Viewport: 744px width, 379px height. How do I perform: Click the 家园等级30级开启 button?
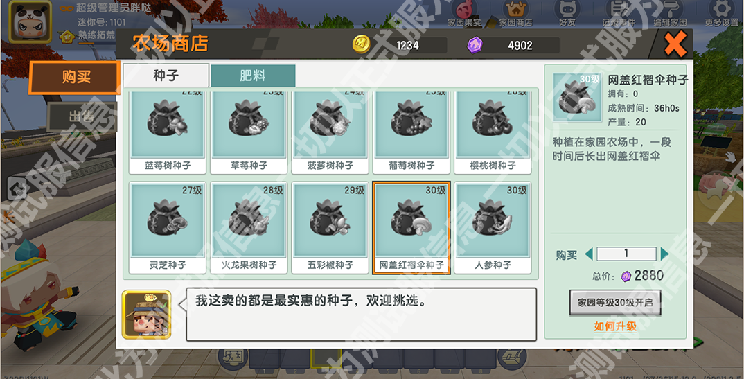pos(615,303)
